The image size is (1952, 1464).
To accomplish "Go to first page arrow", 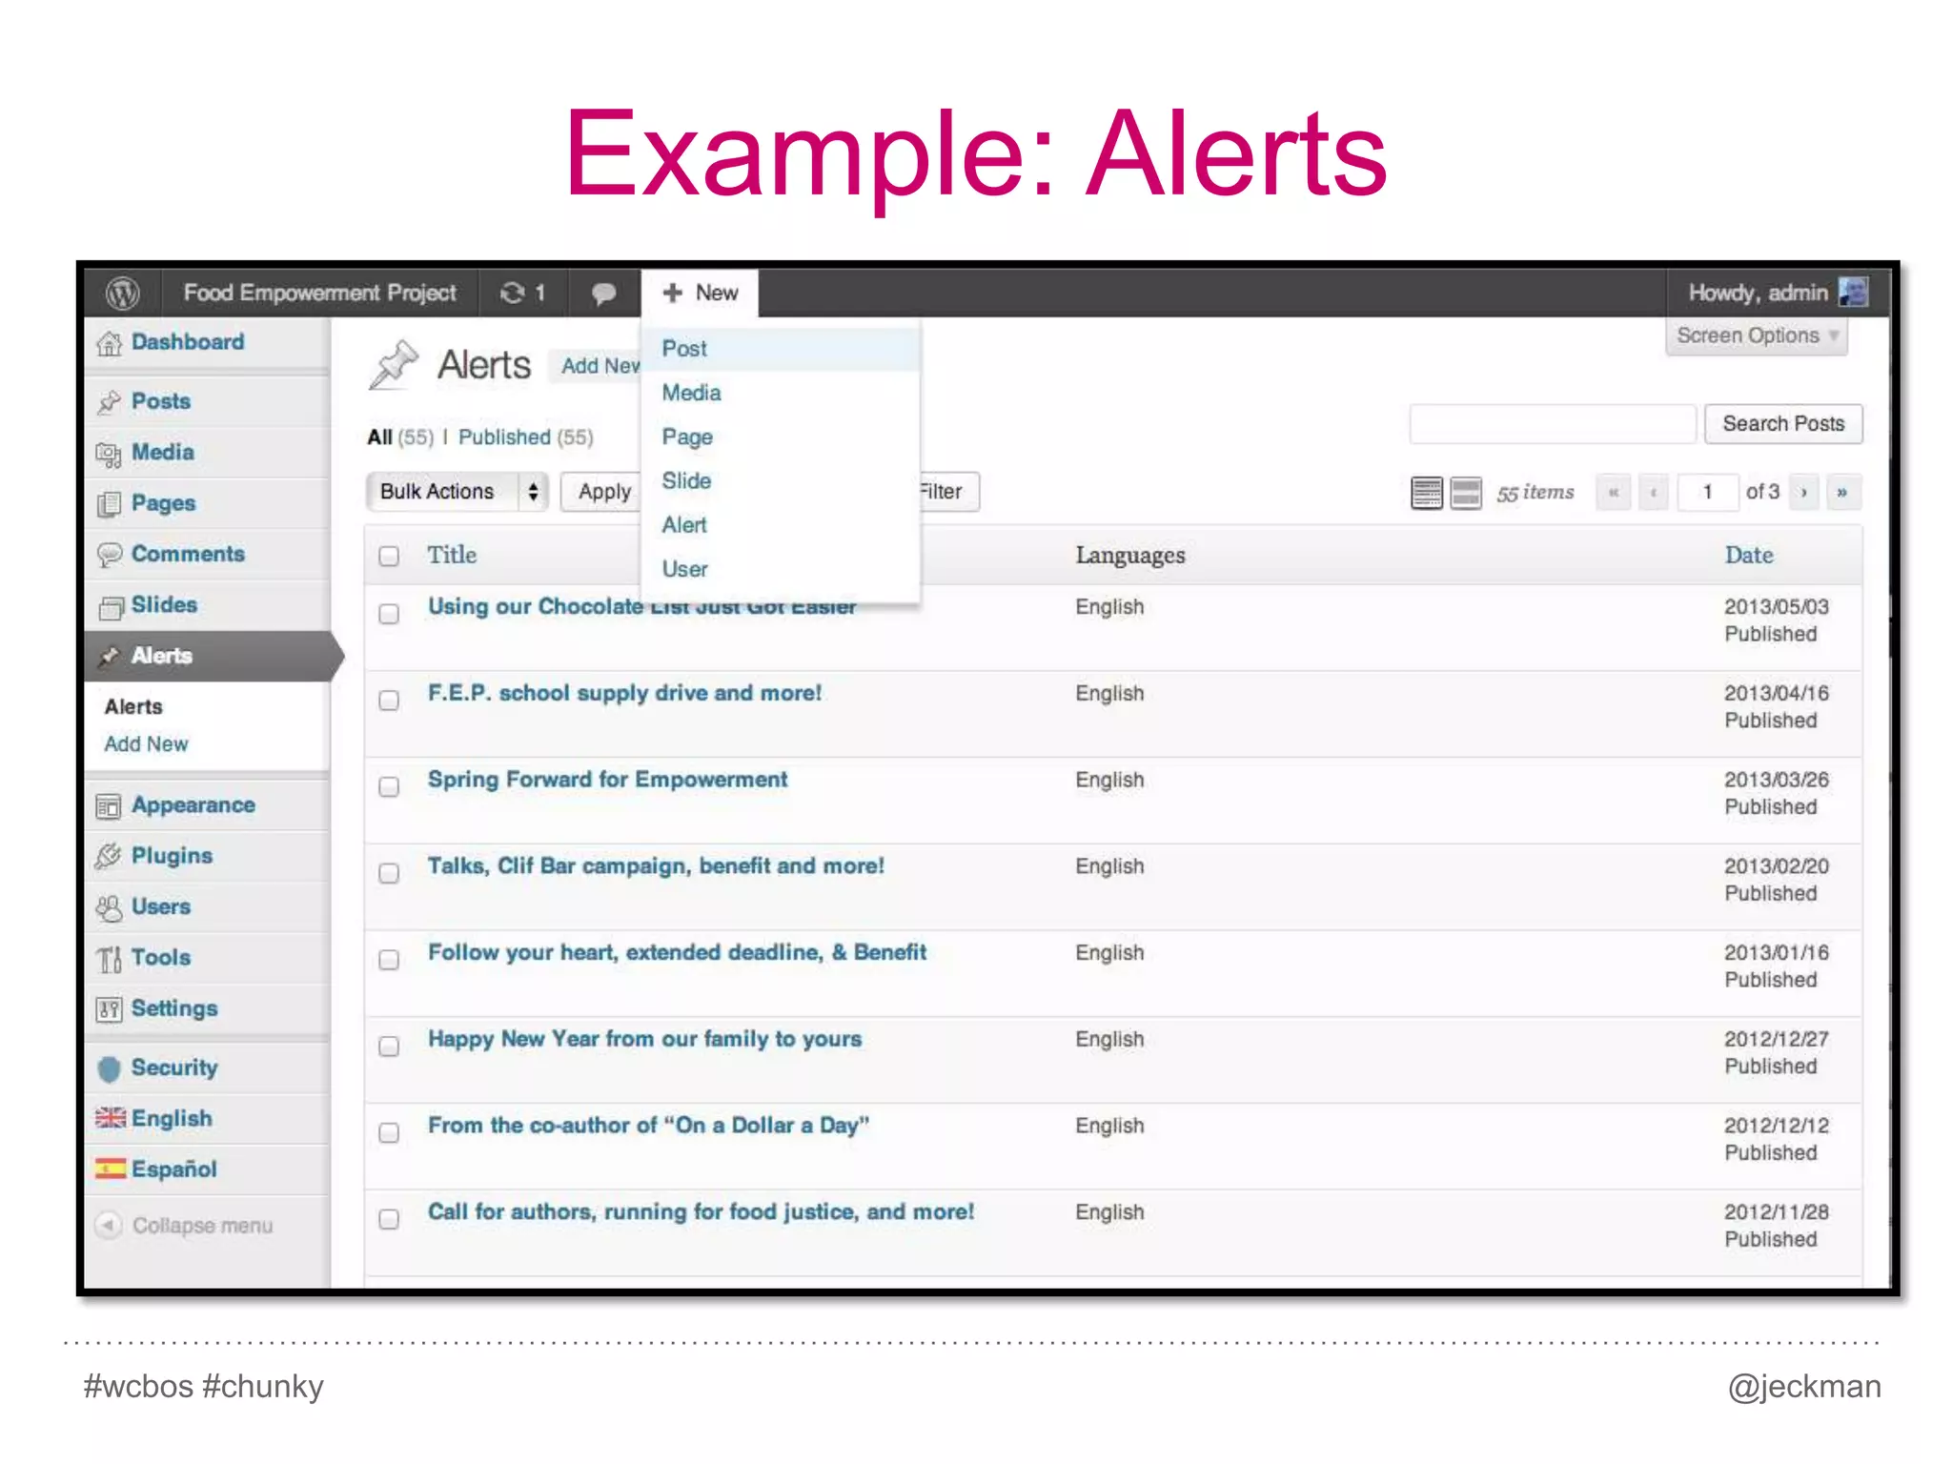I will 1614,493.
